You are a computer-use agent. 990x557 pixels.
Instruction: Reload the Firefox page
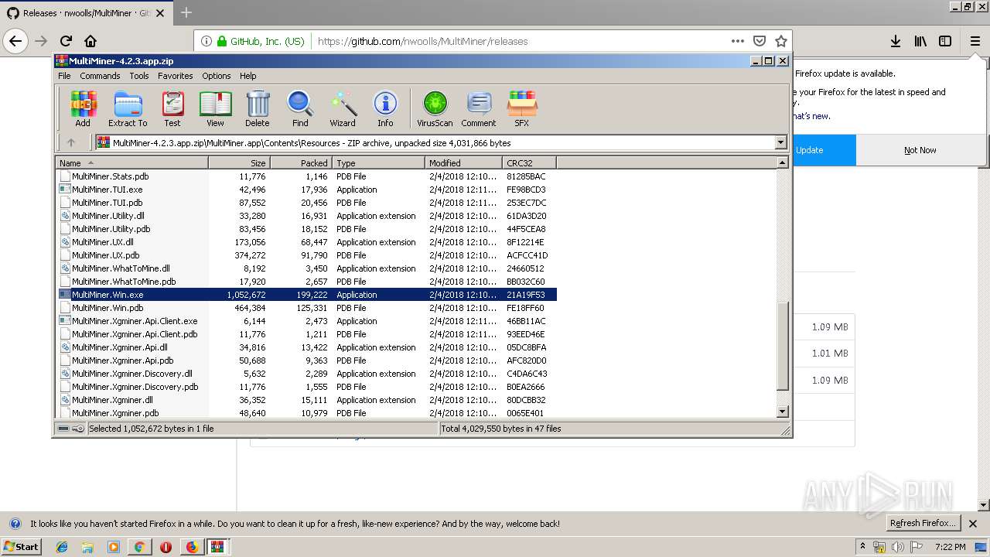[x=66, y=41]
